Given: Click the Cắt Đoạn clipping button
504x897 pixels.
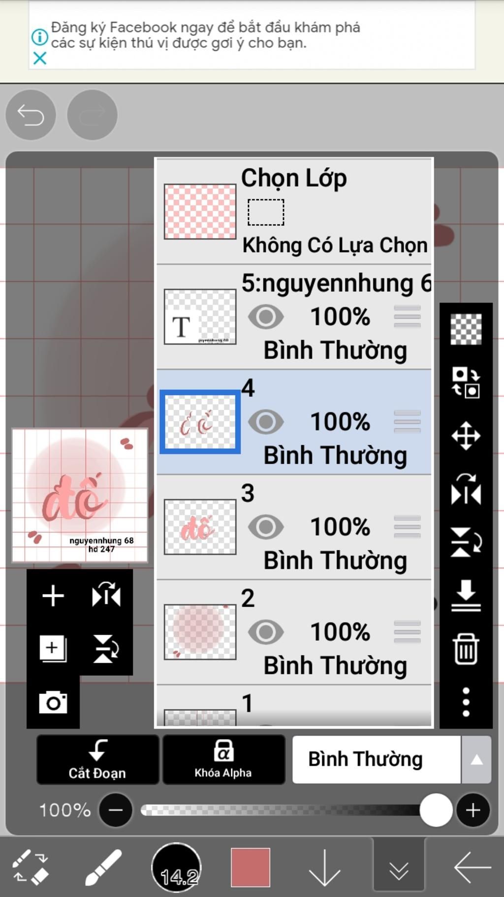Looking at the screenshot, I should tap(97, 759).
